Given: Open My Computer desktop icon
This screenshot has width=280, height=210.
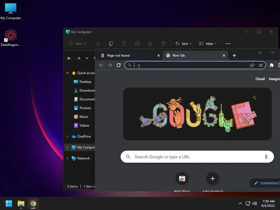Looking at the screenshot, I should [x=11, y=11].
